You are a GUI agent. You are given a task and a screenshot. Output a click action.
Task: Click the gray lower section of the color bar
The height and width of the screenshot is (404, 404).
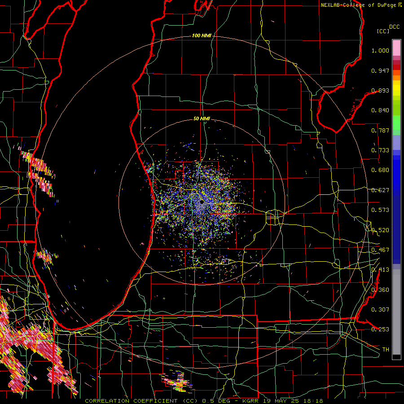pyautogui.click(x=396, y=312)
